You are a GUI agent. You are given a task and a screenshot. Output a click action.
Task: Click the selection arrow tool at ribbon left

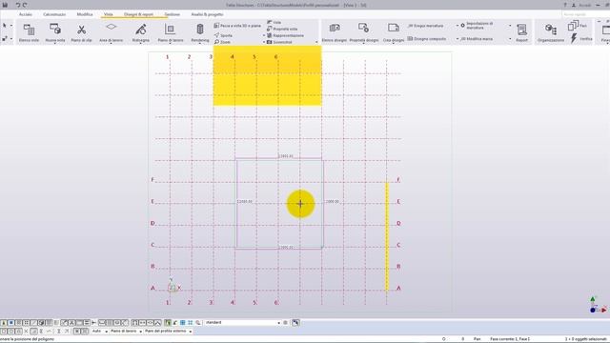click(5, 26)
